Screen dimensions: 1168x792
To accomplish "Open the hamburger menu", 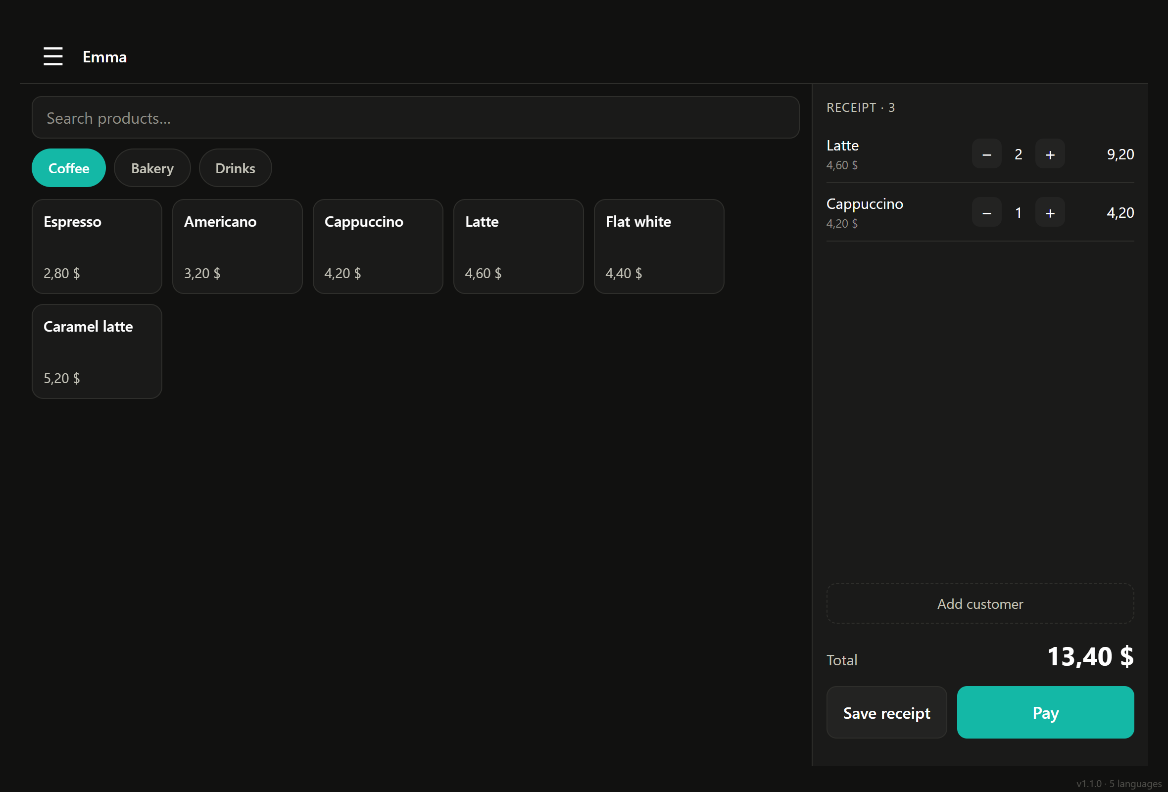I will pyautogui.click(x=53, y=56).
